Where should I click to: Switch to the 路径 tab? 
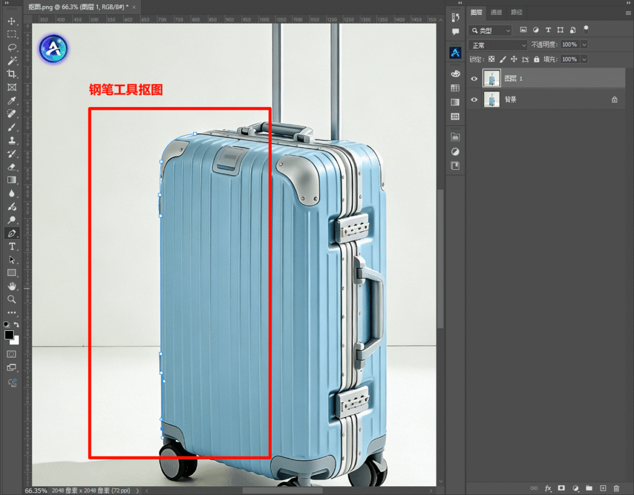coord(516,12)
